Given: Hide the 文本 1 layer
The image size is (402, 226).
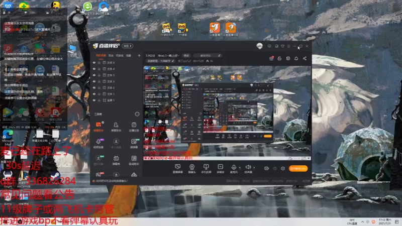Looking at the screenshot, I should [94, 94].
